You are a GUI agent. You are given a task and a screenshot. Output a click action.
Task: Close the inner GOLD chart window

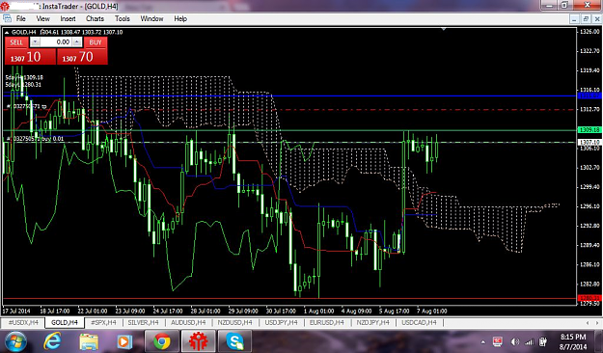tap(597, 19)
